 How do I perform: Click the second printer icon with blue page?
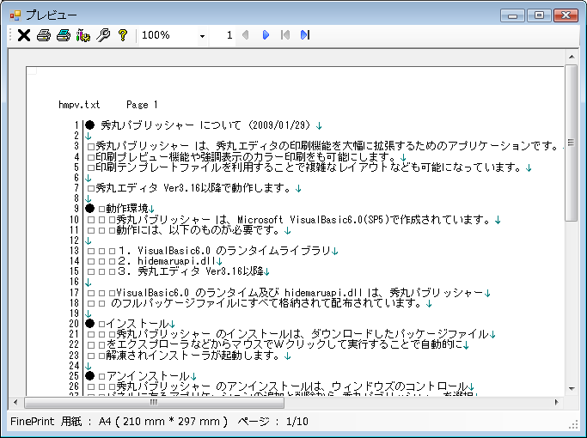[x=64, y=35]
